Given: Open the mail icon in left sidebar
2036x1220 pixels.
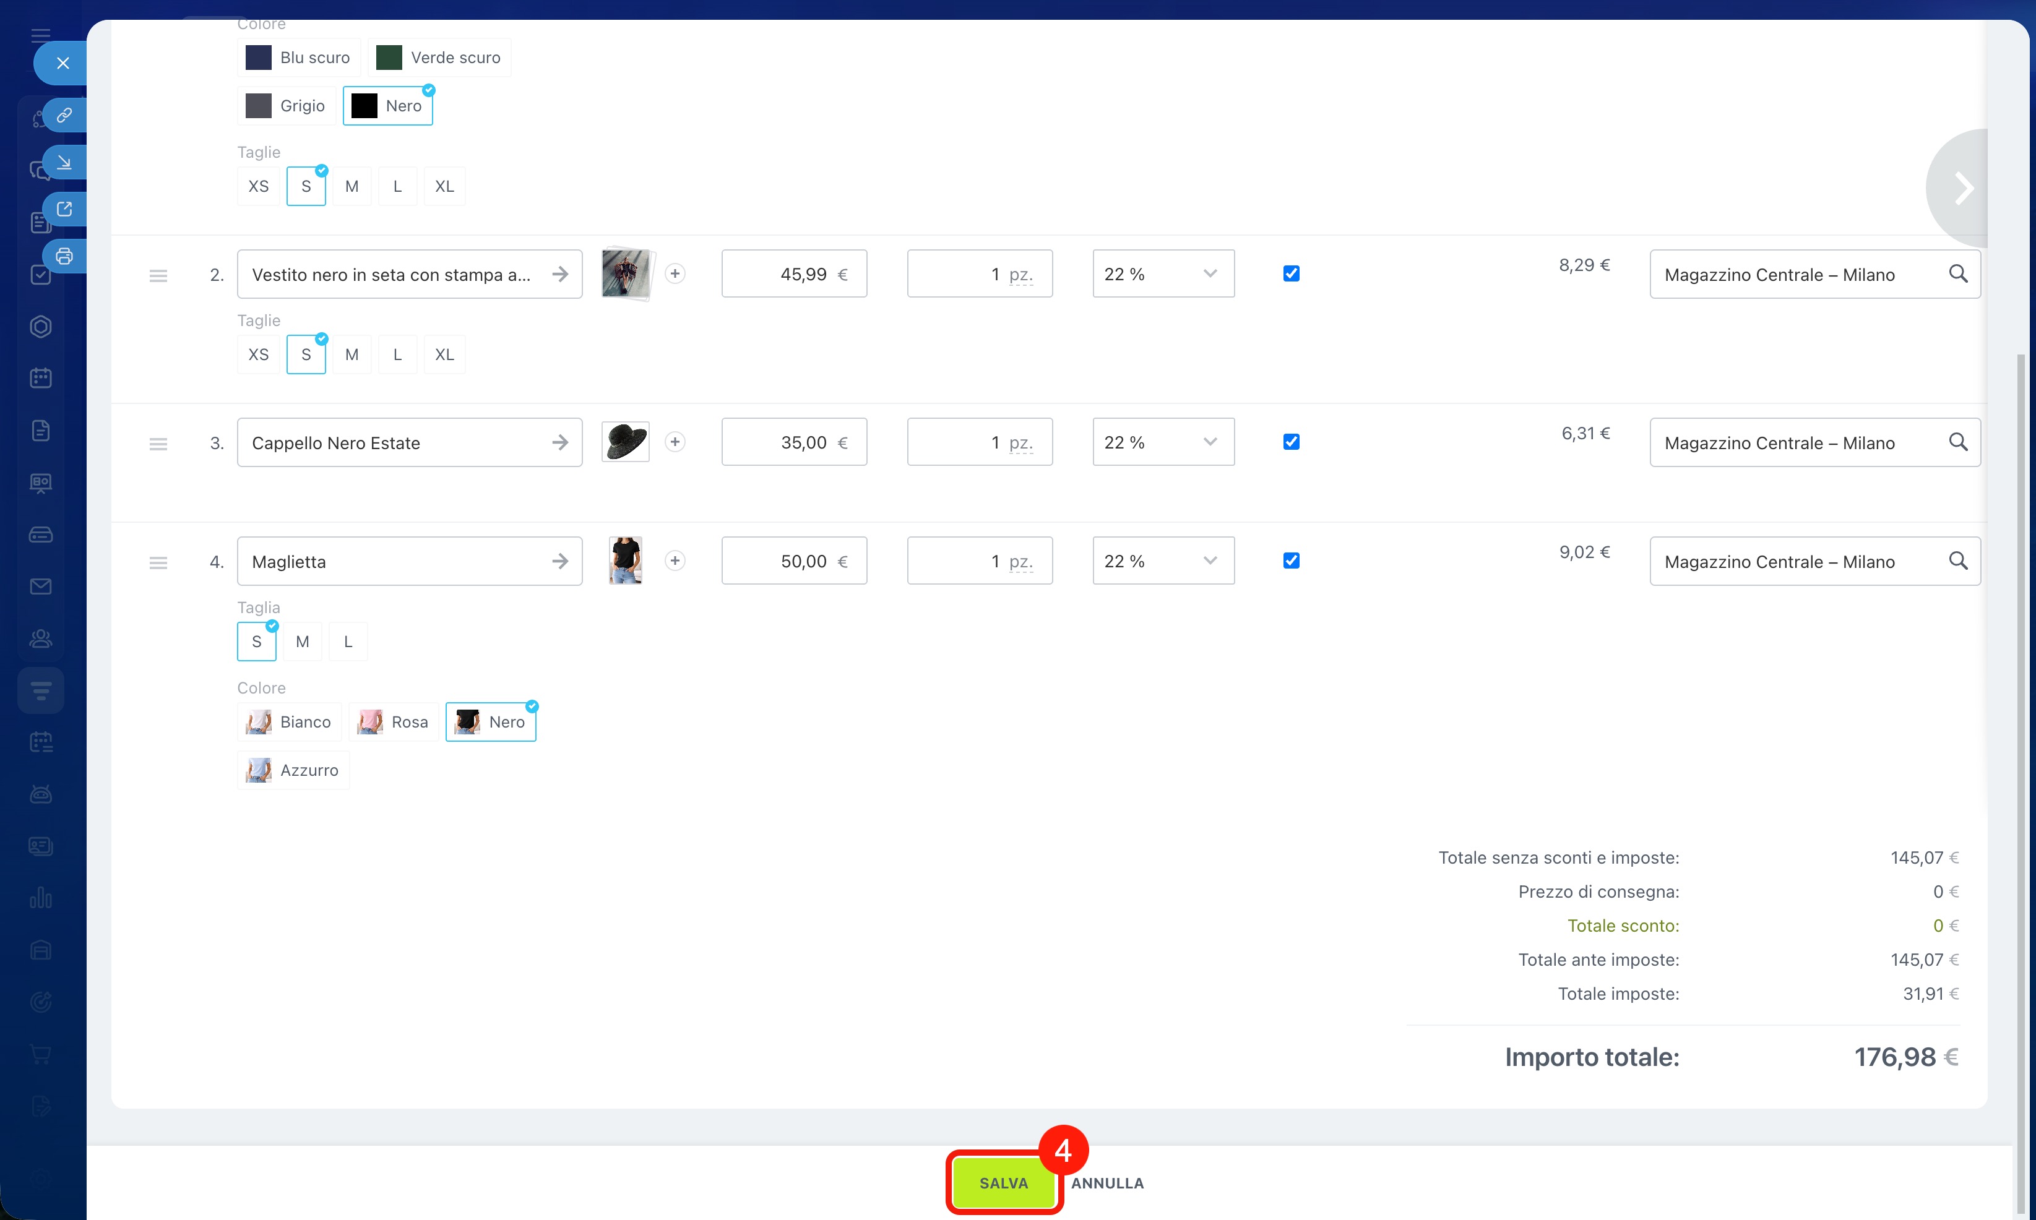Looking at the screenshot, I should coord(40,586).
